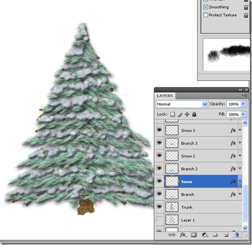
Task: Close the Layers panel
Action: point(246,90)
